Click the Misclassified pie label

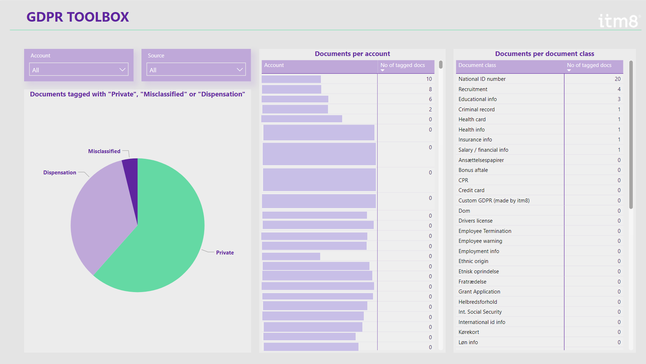[104, 151]
